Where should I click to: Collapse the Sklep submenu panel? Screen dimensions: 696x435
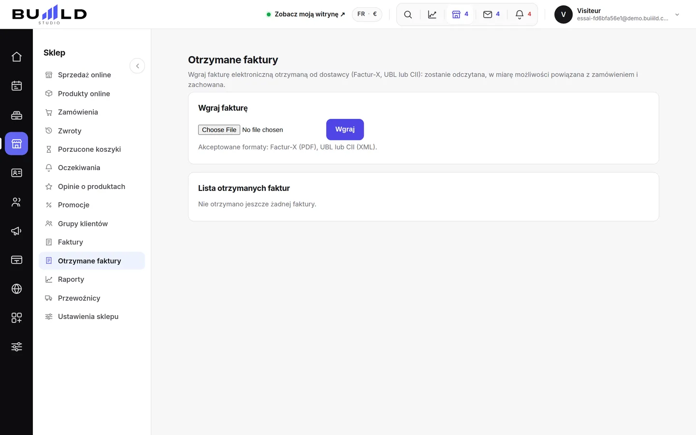(137, 66)
